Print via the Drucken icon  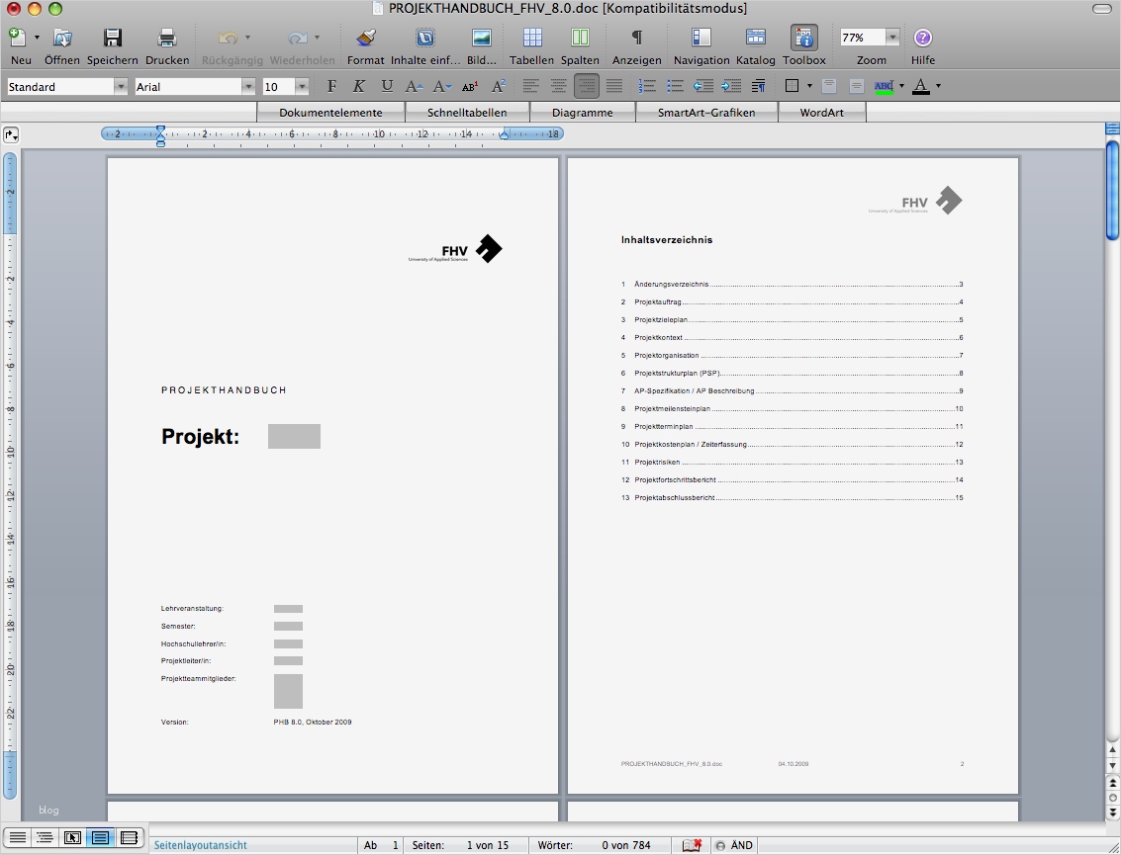click(x=166, y=38)
